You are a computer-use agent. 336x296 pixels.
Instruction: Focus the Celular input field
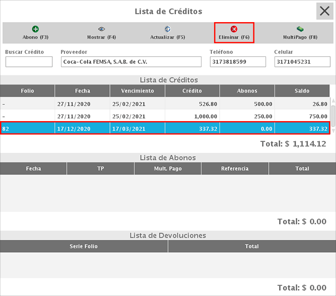pyautogui.click(x=302, y=62)
